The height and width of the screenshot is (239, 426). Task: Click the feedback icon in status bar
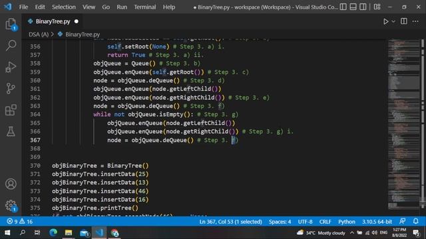click(402, 221)
